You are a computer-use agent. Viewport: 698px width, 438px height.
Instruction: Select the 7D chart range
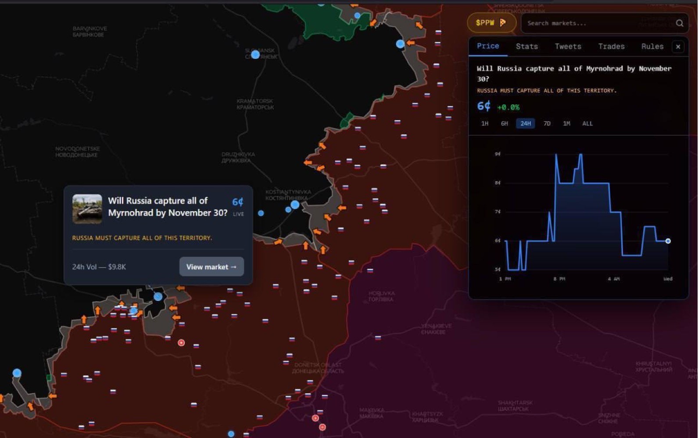(x=547, y=124)
